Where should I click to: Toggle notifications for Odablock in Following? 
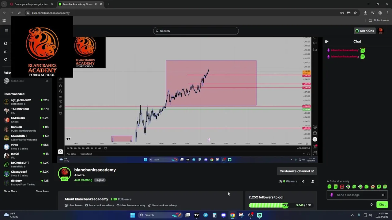[47, 81]
